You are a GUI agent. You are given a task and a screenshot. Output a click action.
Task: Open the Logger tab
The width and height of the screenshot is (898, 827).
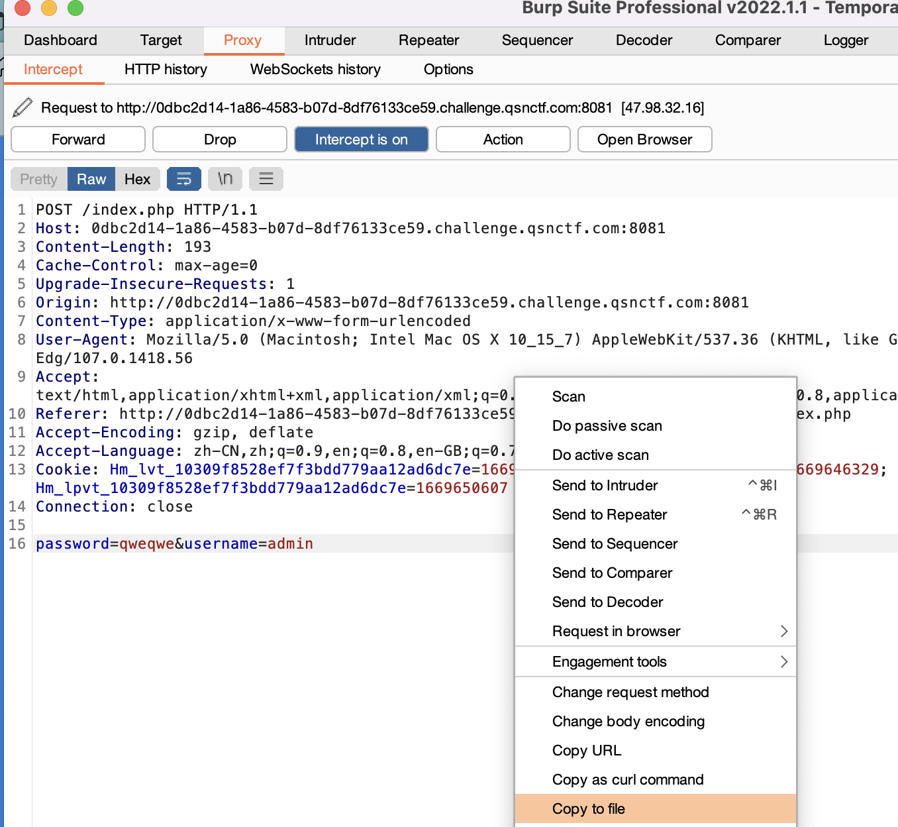[846, 40]
